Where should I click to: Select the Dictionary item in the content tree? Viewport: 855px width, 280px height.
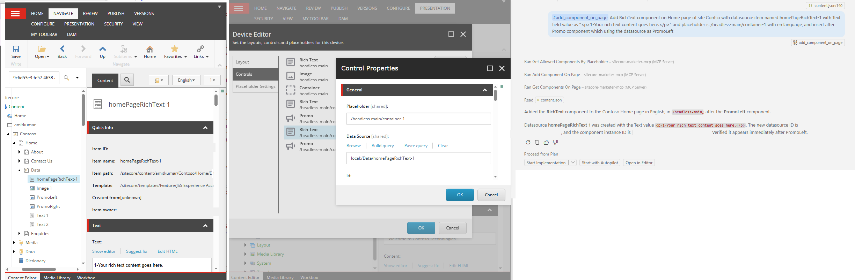tap(35, 261)
